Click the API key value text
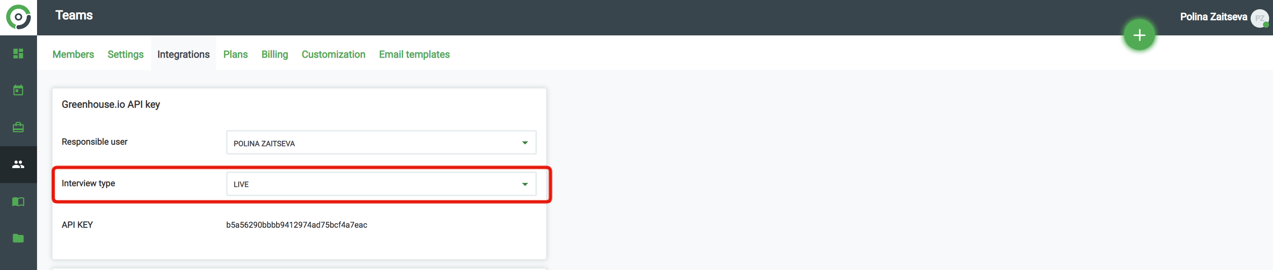The width and height of the screenshot is (1273, 270). 297,225
